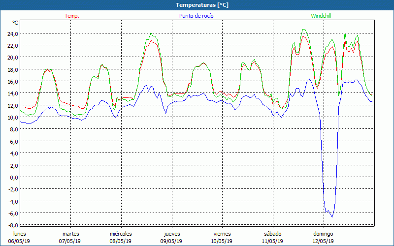Click the 24,0 y-axis value

coord(12,33)
